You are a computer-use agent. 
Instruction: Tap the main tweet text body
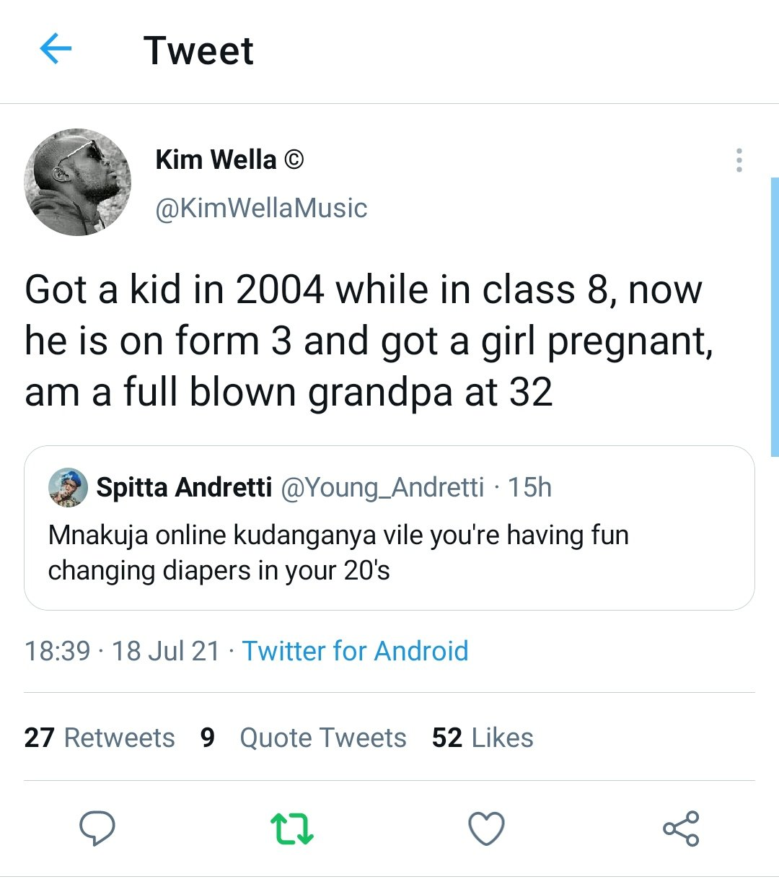pyautogui.click(x=368, y=341)
